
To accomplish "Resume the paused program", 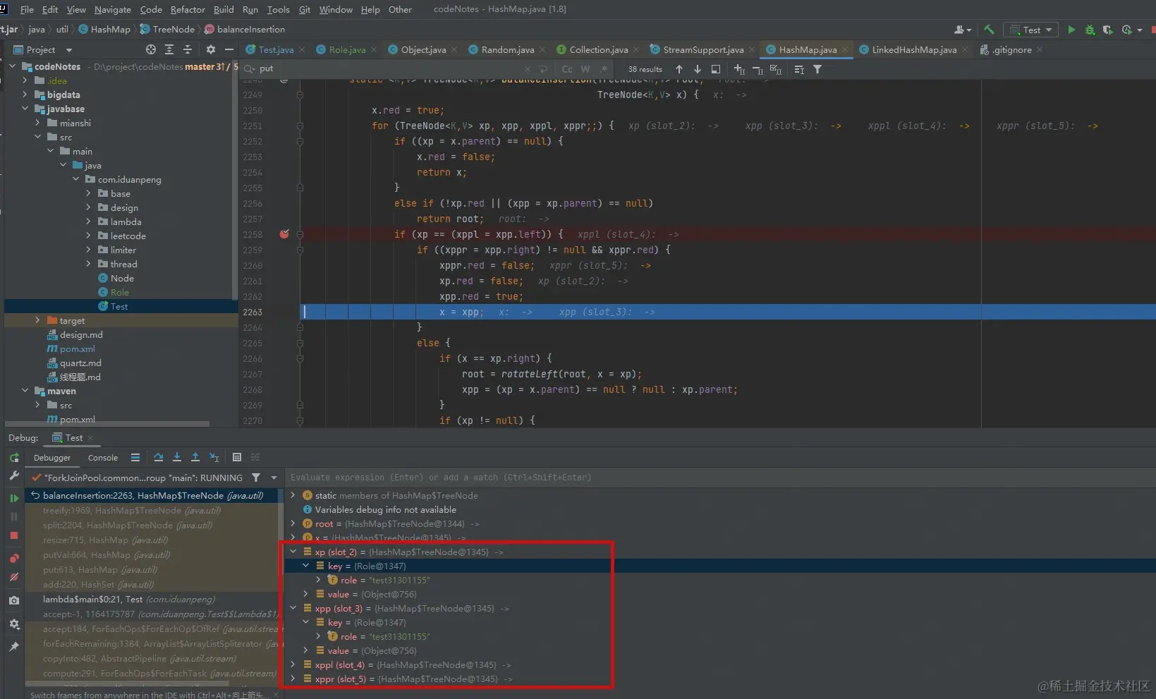I will (x=14, y=498).
